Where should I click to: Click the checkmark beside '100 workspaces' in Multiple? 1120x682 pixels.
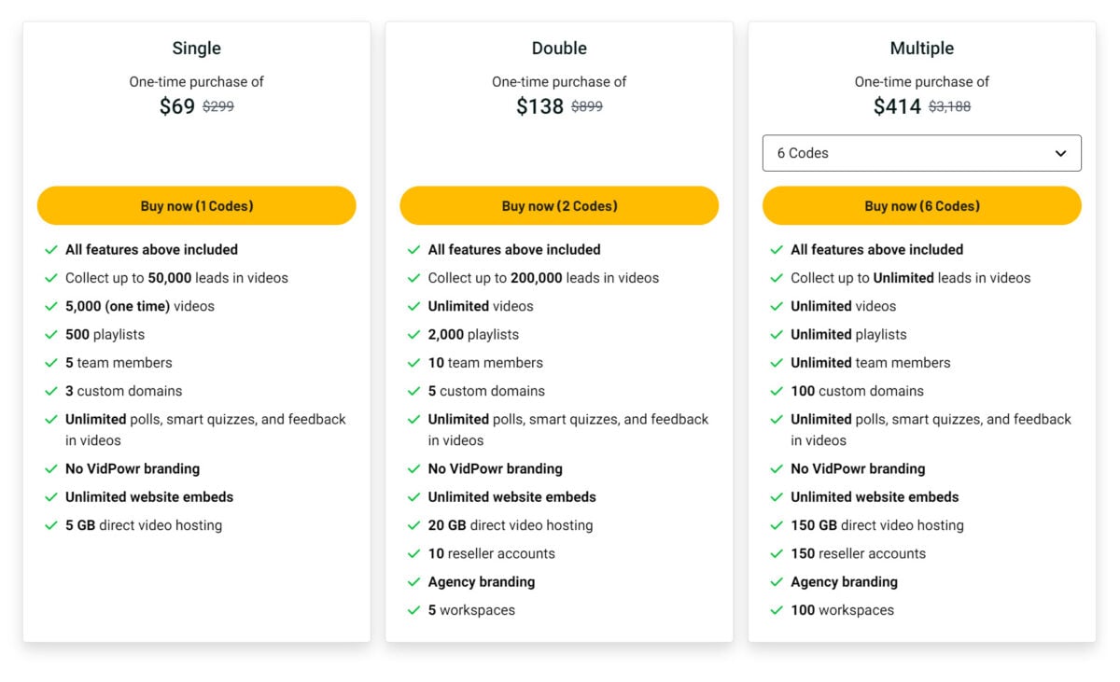pyautogui.click(x=777, y=610)
